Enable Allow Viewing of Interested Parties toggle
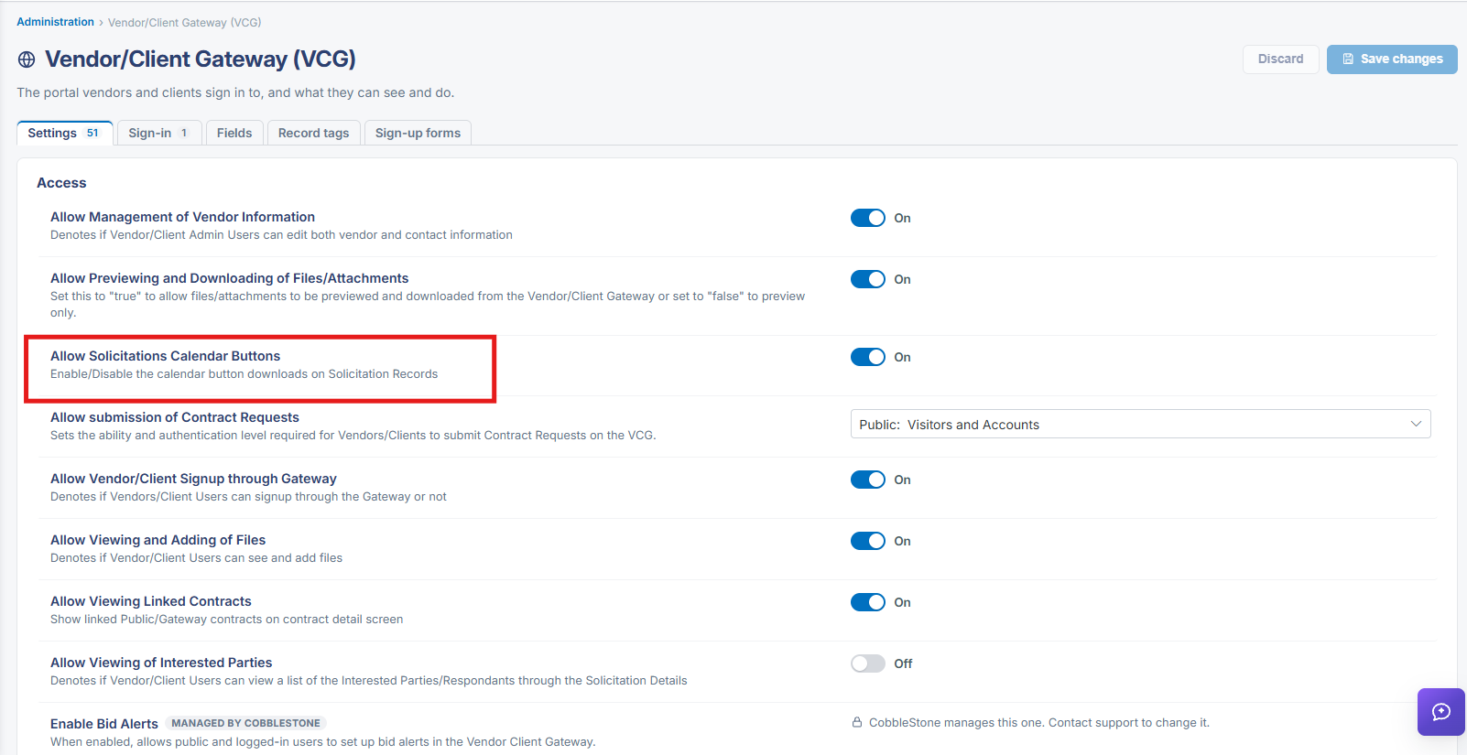 point(867,663)
